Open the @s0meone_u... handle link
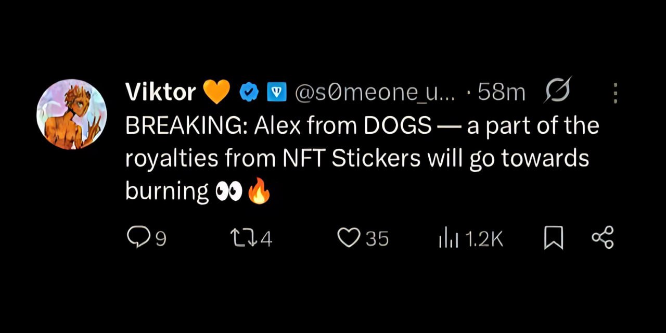 (375, 93)
